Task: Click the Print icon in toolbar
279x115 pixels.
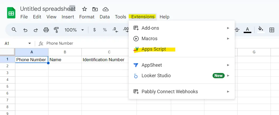Action: pos(46,30)
